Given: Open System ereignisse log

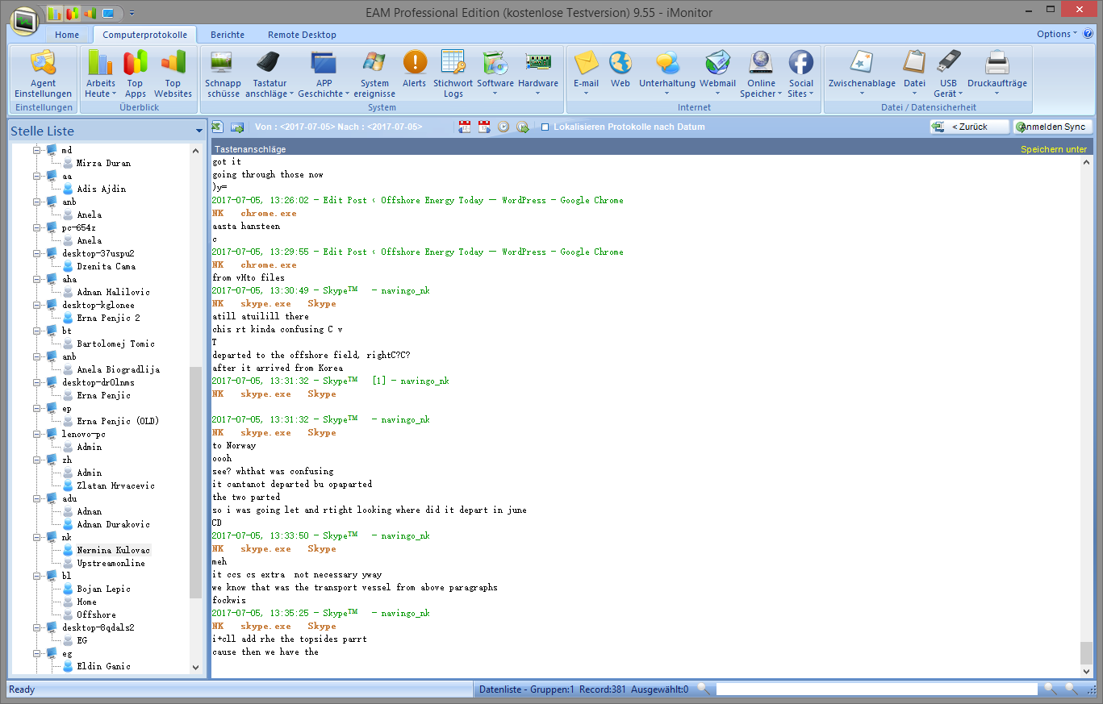Looking at the screenshot, I should pyautogui.click(x=374, y=74).
